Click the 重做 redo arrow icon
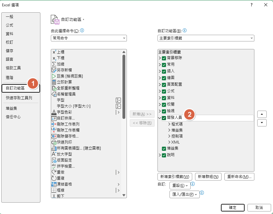 click(x=54, y=172)
